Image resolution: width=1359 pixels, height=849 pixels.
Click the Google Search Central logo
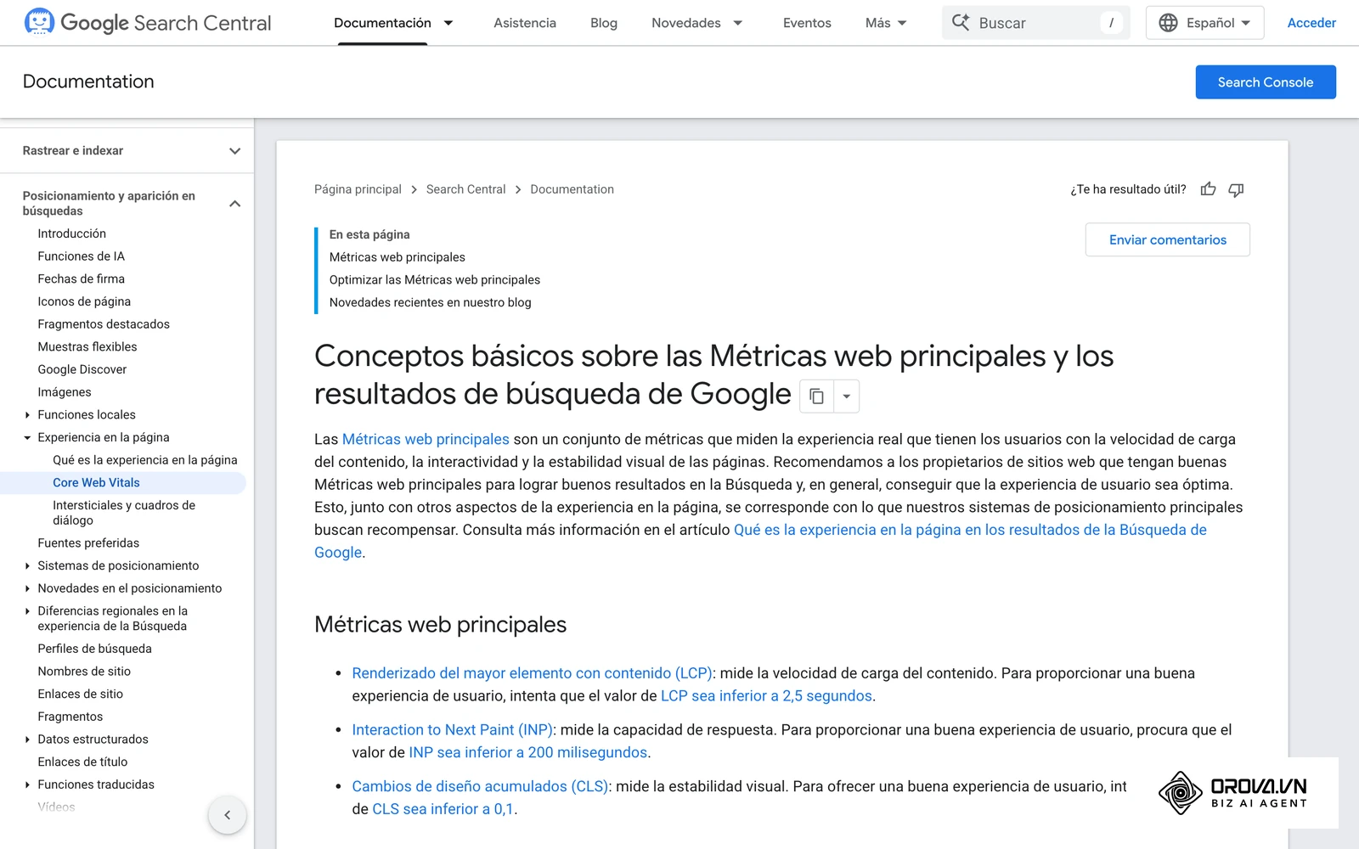coord(148,23)
